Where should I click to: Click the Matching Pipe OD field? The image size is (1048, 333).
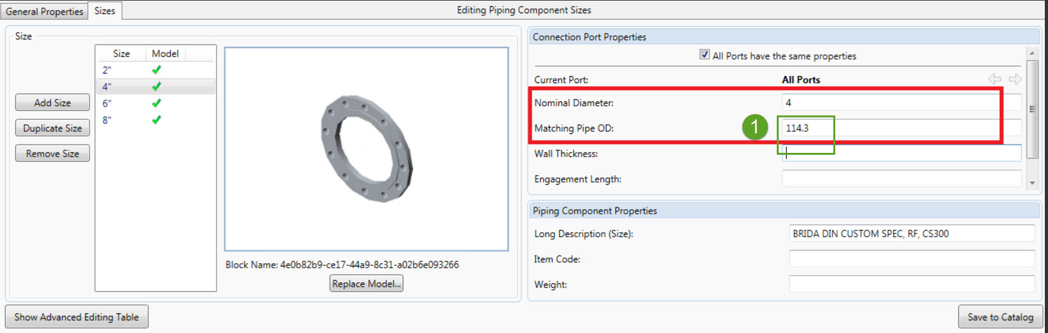(901, 128)
